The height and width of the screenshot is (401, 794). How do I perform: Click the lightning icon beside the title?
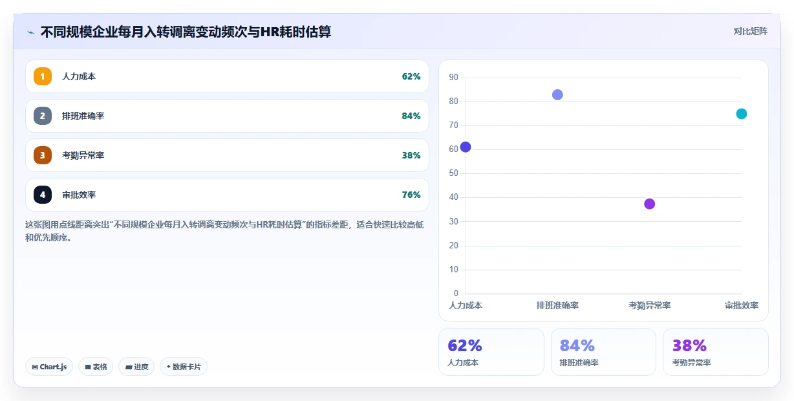(x=30, y=32)
